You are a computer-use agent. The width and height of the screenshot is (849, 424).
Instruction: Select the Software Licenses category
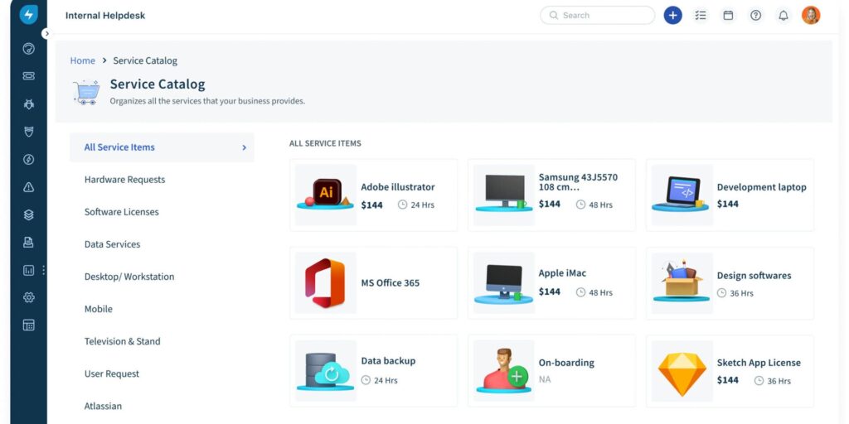121,212
